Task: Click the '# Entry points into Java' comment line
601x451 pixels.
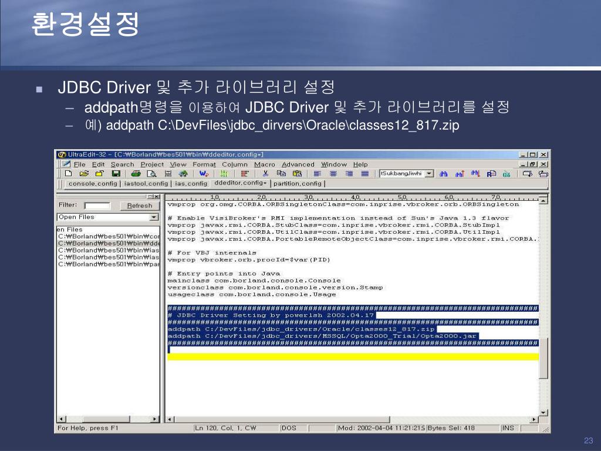Action: pyautogui.click(x=224, y=274)
